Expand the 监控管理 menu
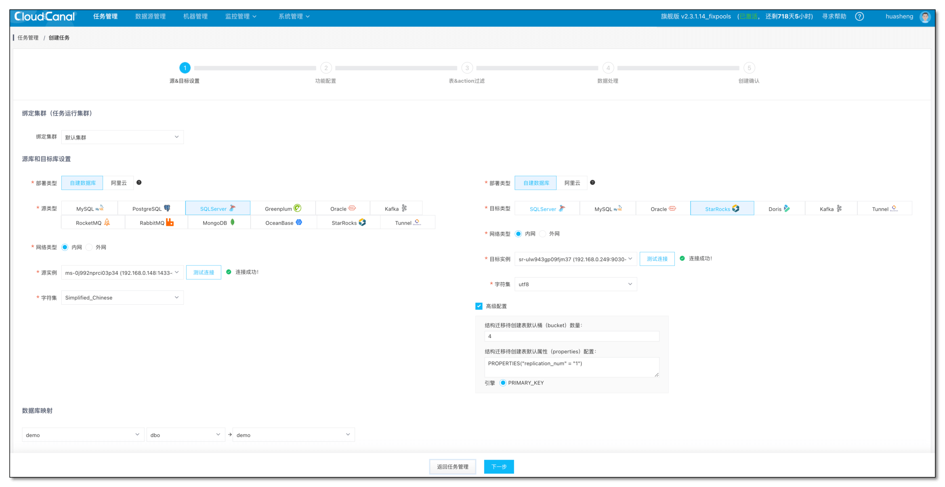The height and width of the screenshot is (487, 945). point(241,17)
